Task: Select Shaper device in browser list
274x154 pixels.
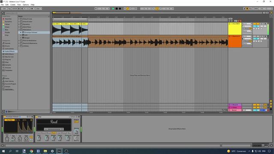Action: click(27, 38)
